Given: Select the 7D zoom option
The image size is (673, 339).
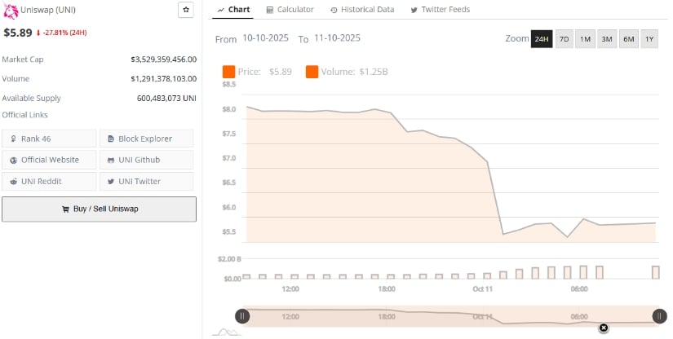Looking at the screenshot, I should point(564,39).
